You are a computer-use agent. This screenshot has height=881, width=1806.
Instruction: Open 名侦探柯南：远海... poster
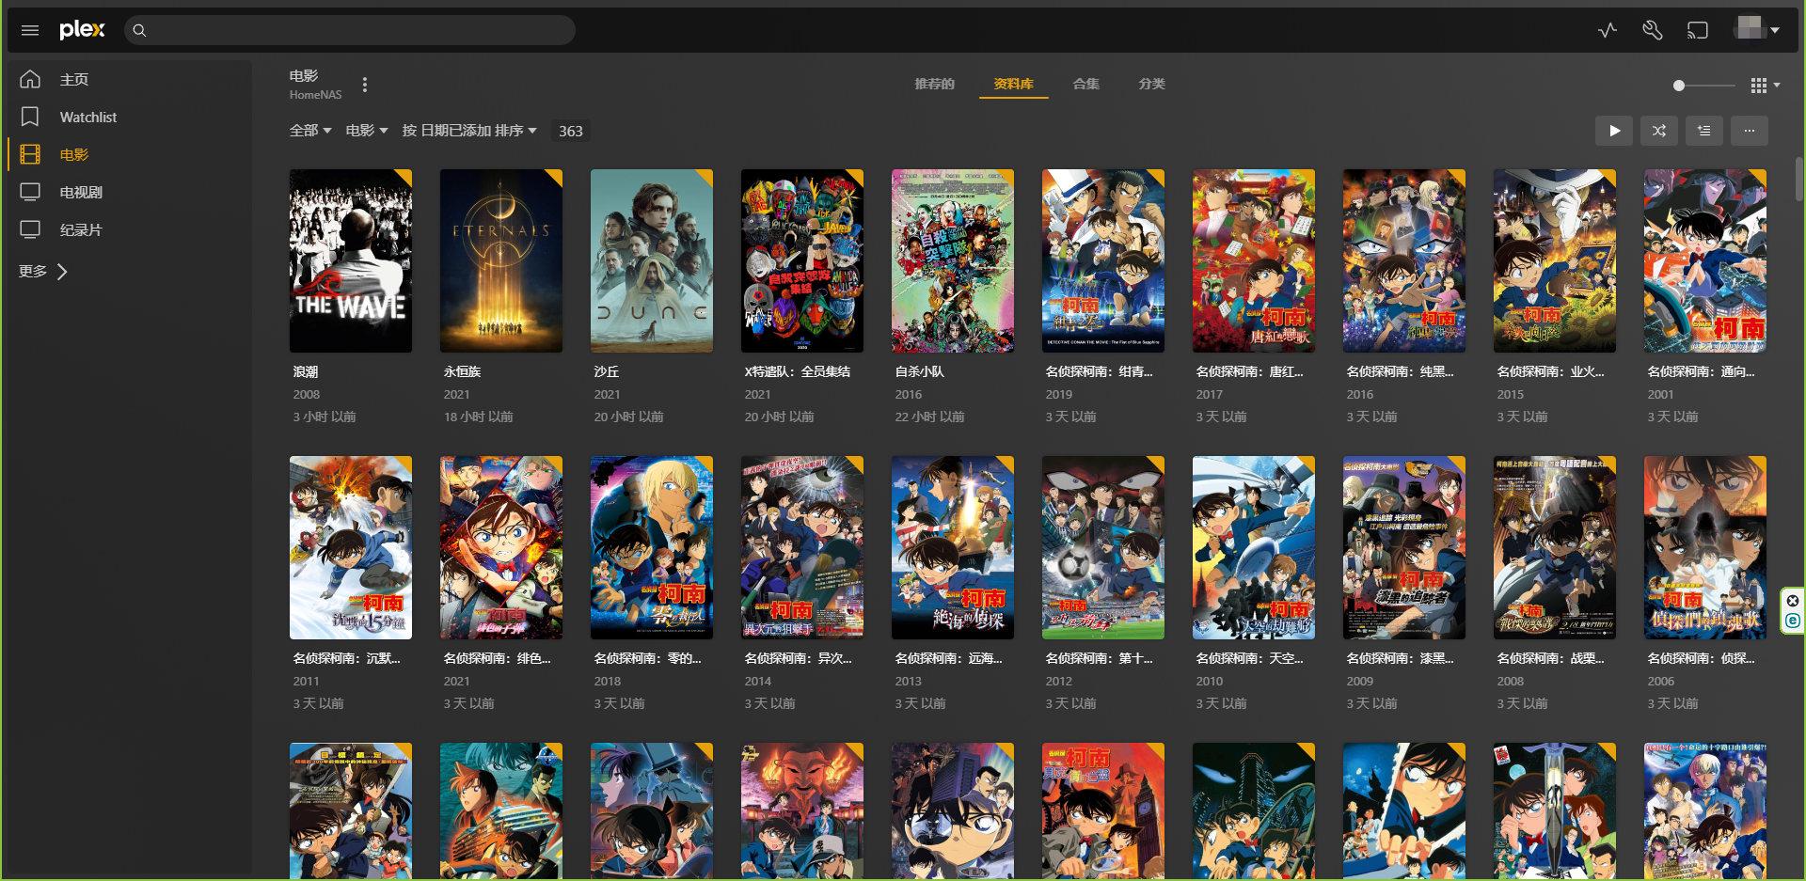pos(953,547)
